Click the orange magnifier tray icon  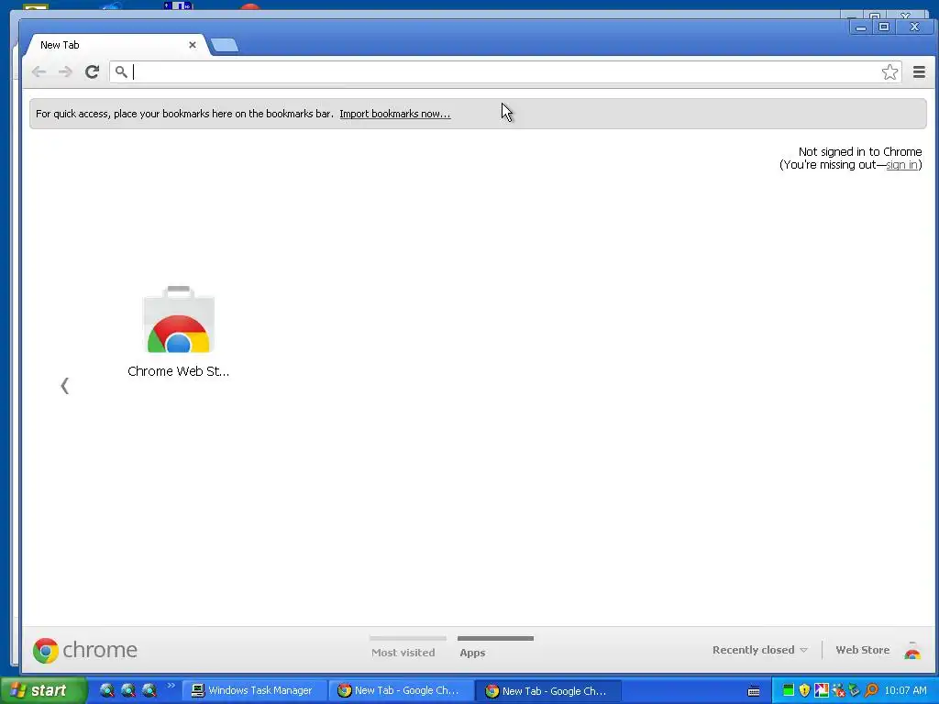pyautogui.click(x=871, y=690)
